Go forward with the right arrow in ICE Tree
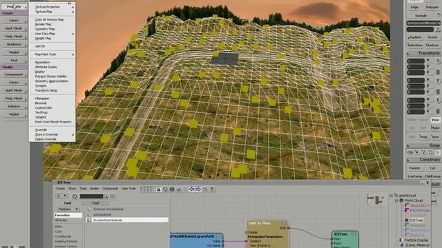The height and width of the screenshot is (248, 442). [x=198, y=189]
